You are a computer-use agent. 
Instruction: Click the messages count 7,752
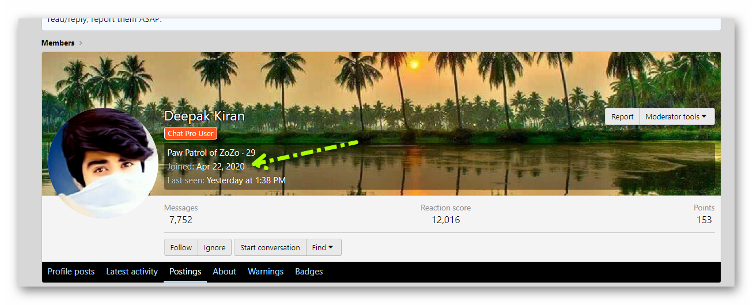click(x=181, y=220)
